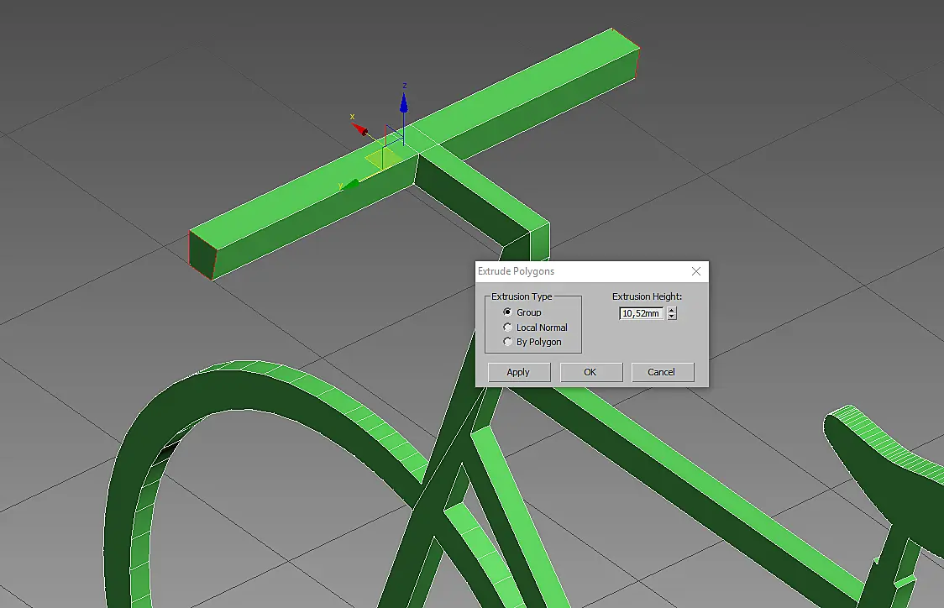Click the Extrusion Height value field
Screen dimensions: 944x608
[x=641, y=313]
